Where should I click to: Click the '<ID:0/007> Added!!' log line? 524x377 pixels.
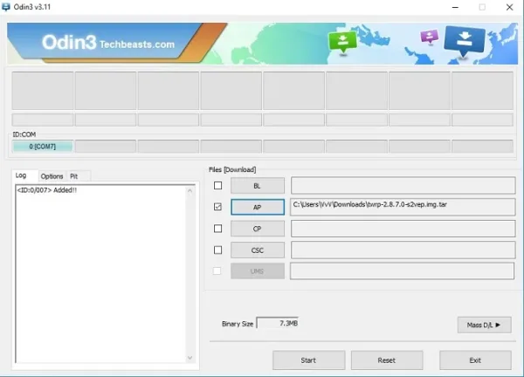coord(47,190)
